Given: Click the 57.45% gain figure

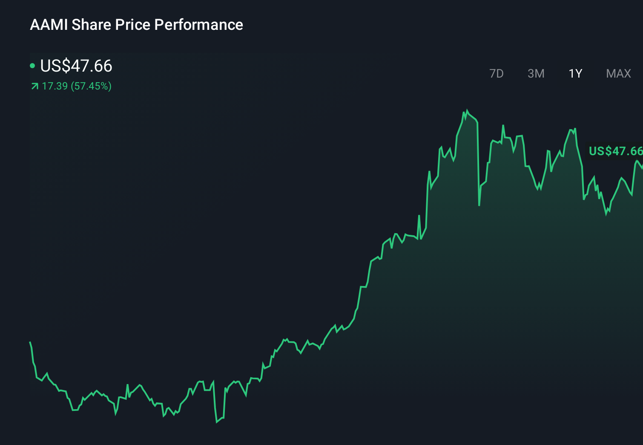Looking at the screenshot, I should (x=91, y=86).
